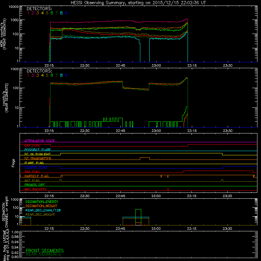This screenshot has width=261, height=261.
Task: Click the REAR_DEC_CHAN/128 legend entry
Action: [x=43, y=210]
